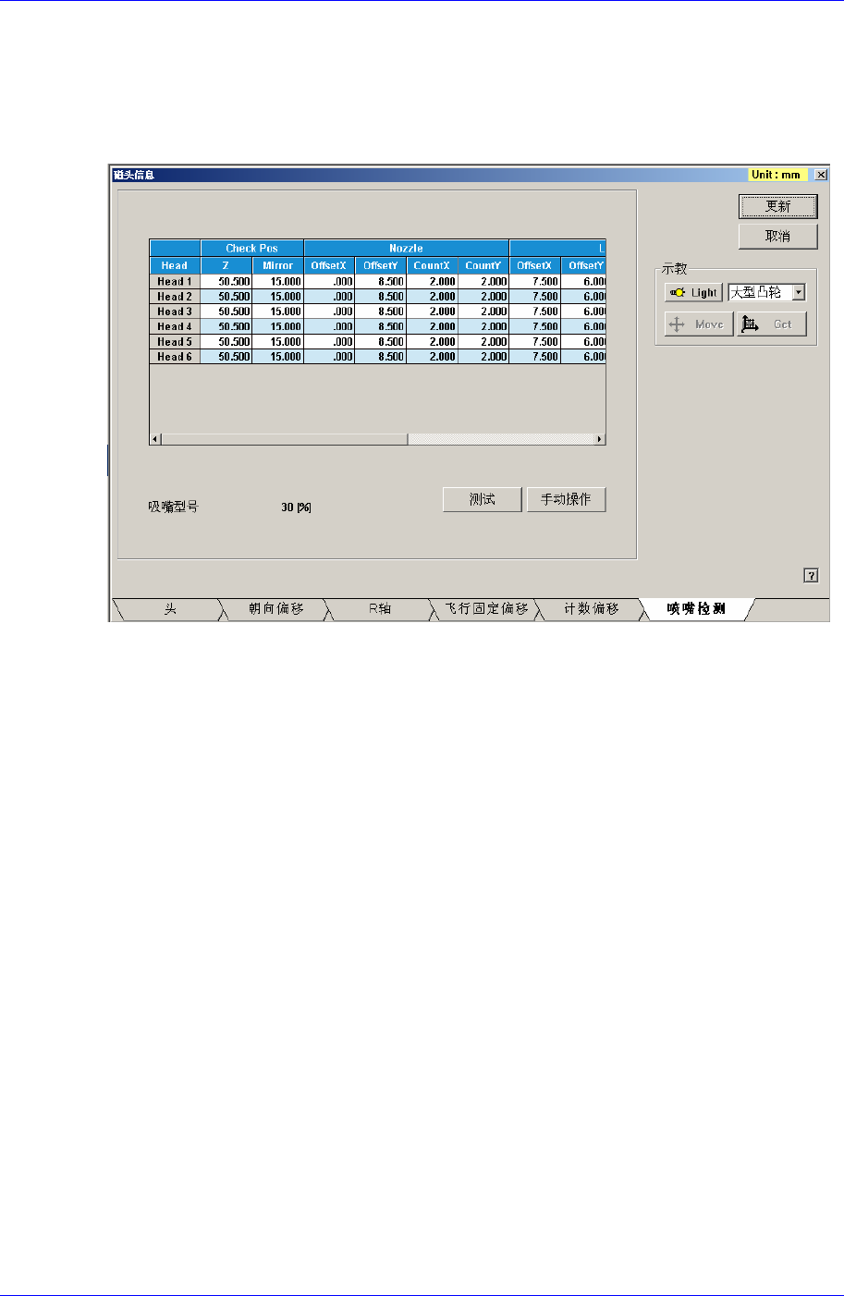Click the Check Pos group header
The image size is (844, 1296).
tap(252, 248)
